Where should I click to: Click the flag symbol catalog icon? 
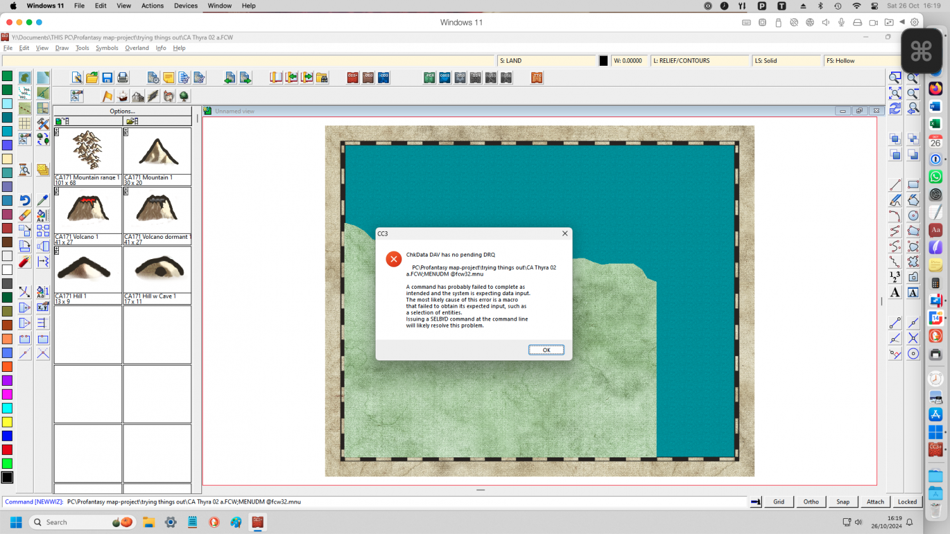(x=107, y=96)
